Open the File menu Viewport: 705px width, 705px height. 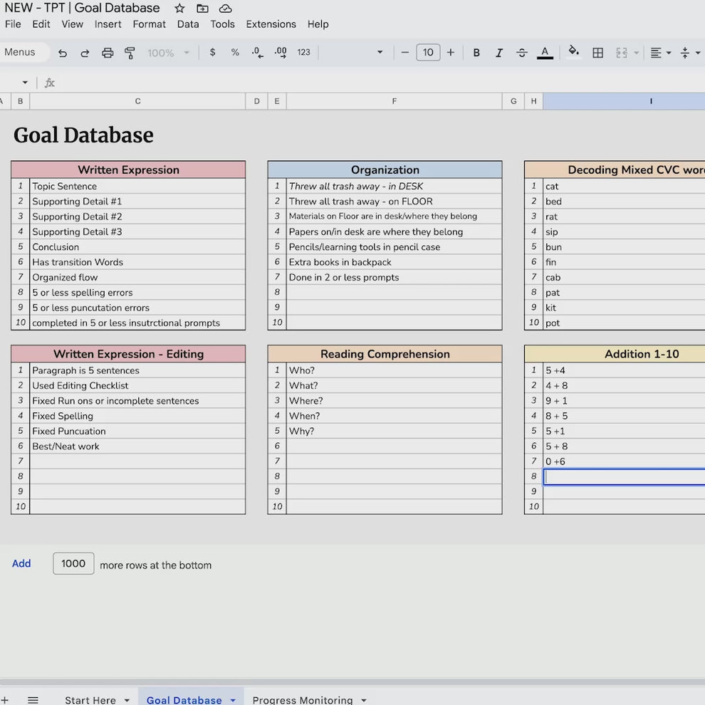pos(13,24)
